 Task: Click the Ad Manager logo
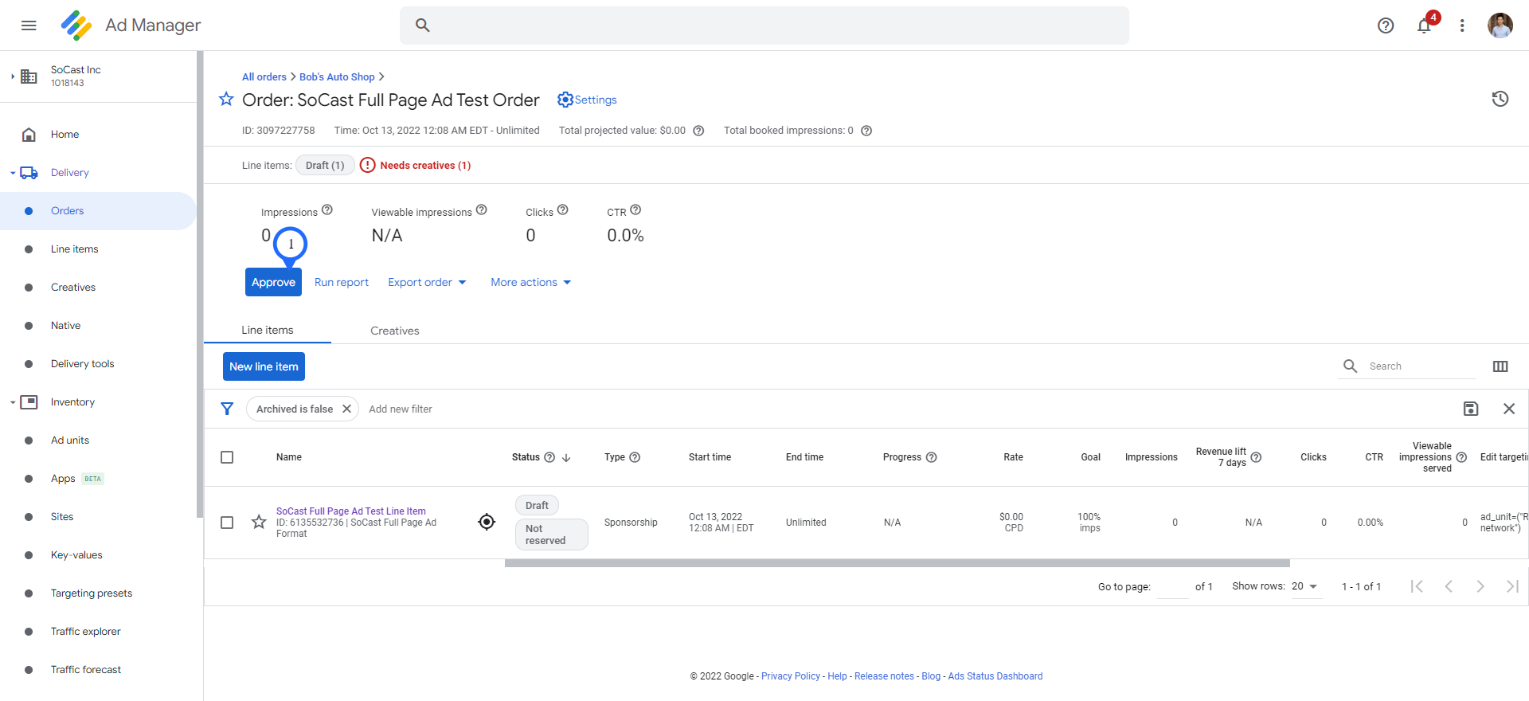point(76,25)
